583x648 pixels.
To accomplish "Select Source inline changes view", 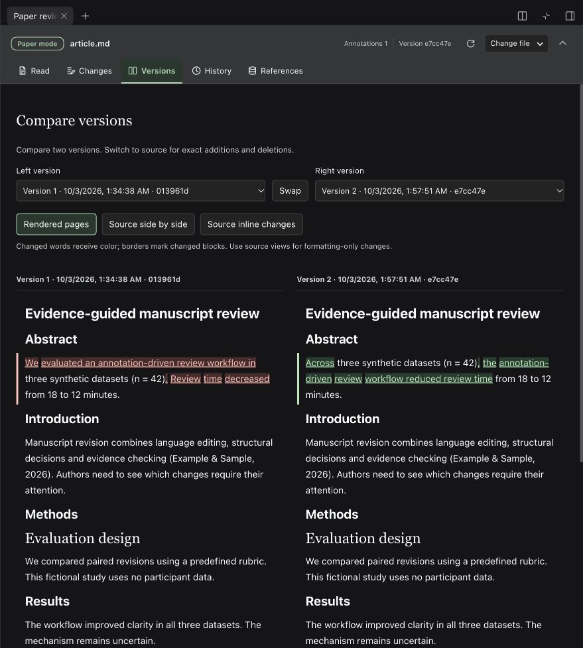I will [251, 224].
